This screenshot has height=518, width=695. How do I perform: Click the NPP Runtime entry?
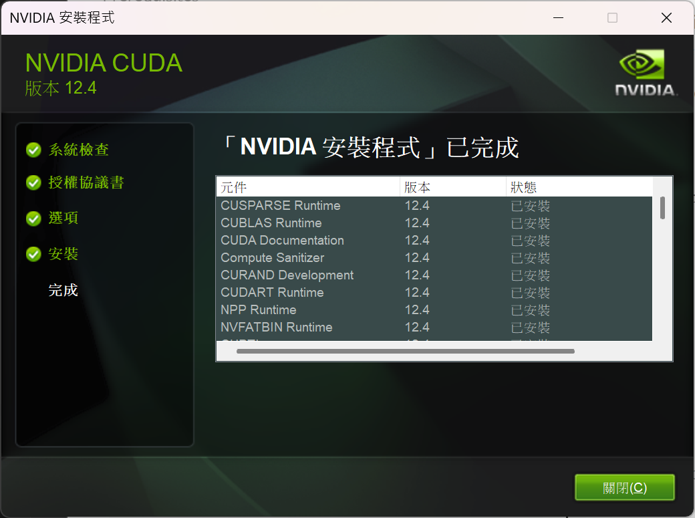click(x=259, y=309)
